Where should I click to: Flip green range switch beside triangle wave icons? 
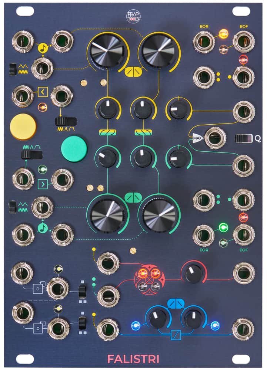(x=13, y=207)
